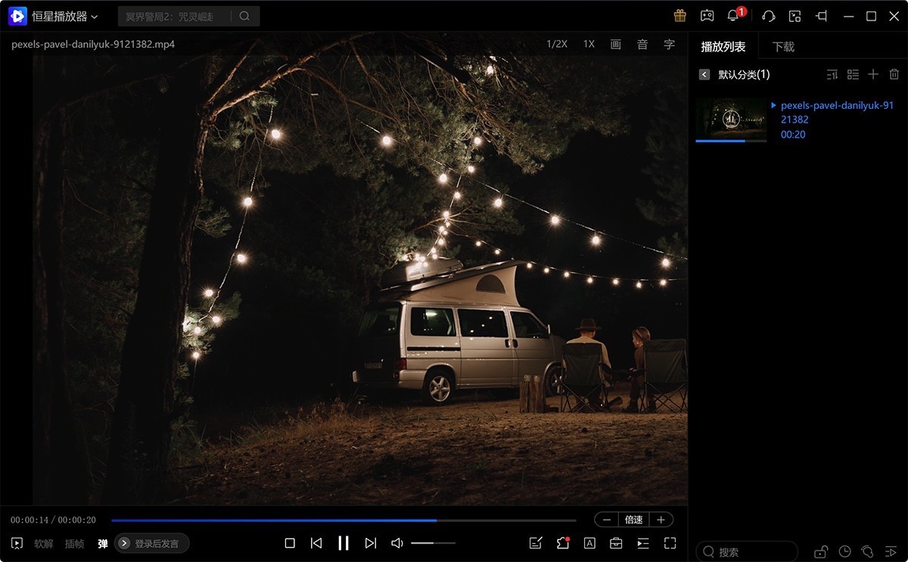
Task: Click the playlist 搜索 search box
Action: pos(747,551)
